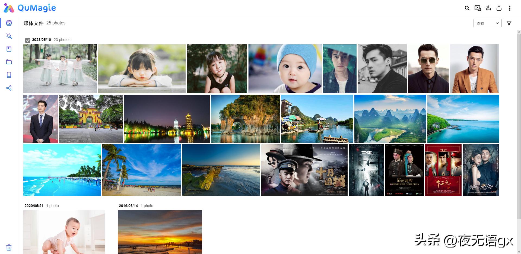
Task: Click the 25 photos count
Action: tap(56, 23)
